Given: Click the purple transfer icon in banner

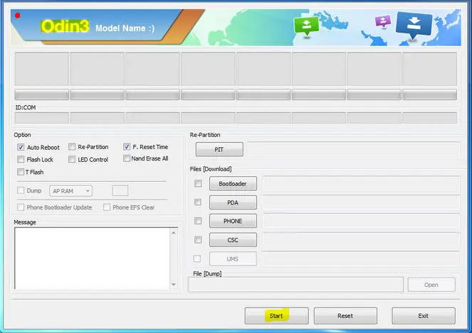Looking at the screenshot, I should [383, 21].
